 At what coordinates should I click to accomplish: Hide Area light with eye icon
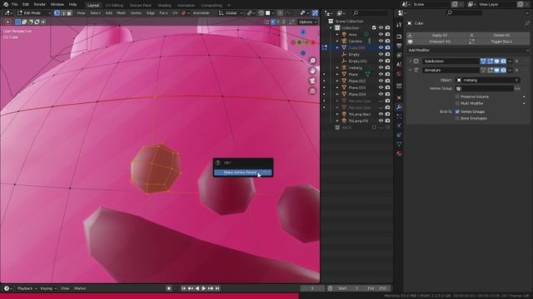381,35
